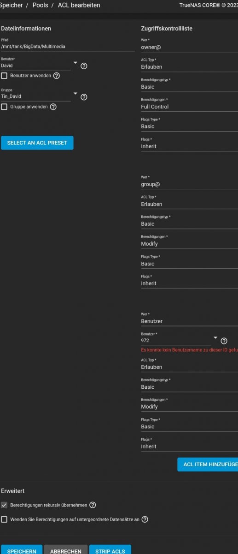Open help for the Gruppe field
The height and width of the screenshot is (554, 238).
click(84, 97)
